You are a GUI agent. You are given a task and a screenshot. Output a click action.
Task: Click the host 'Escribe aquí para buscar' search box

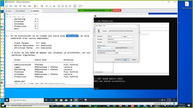click(x=28, y=106)
